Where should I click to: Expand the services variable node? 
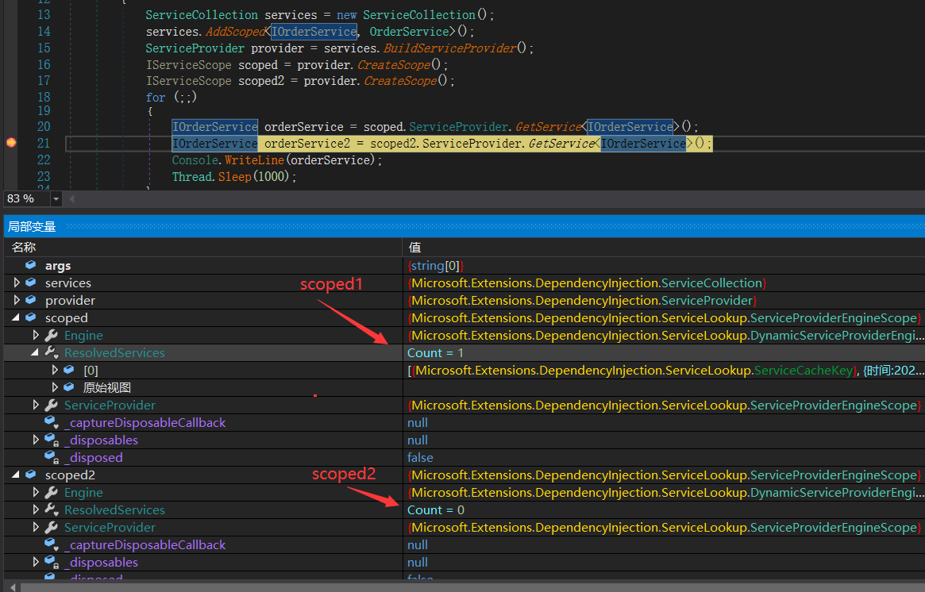click(17, 283)
